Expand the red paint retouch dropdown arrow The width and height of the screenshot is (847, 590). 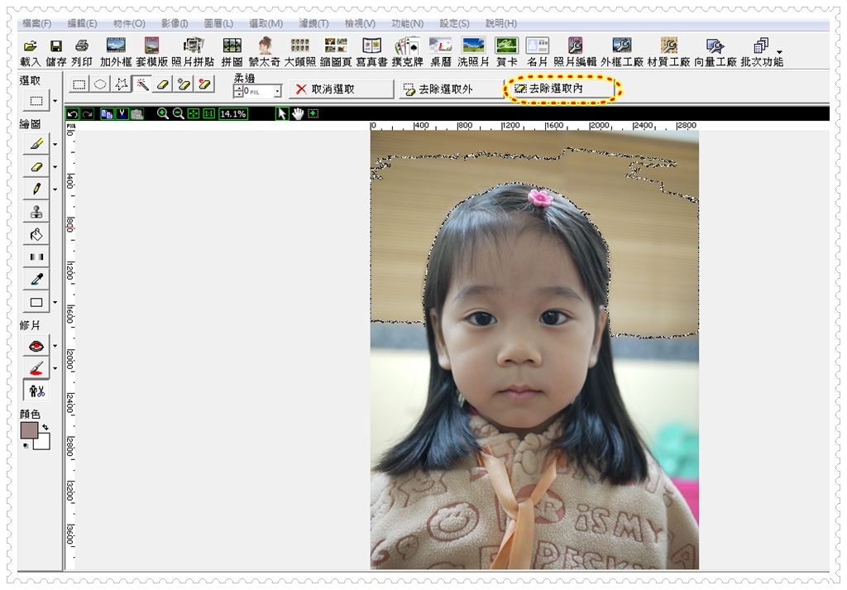tap(55, 368)
